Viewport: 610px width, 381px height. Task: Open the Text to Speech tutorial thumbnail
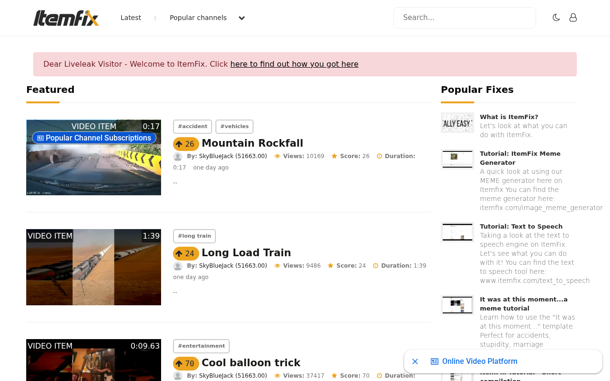457,232
